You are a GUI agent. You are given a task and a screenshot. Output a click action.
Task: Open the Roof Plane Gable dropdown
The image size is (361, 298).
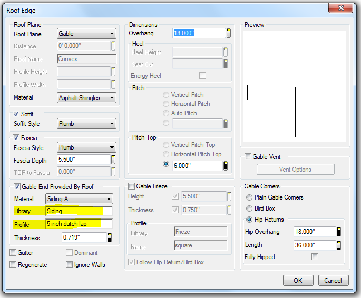pyautogui.click(x=86, y=34)
